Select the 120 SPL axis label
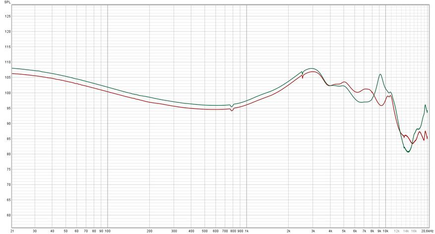This screenshot has width=435, height=234. click(x=7, y=32)
